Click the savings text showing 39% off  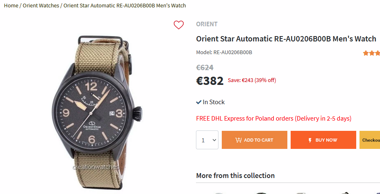pos(252,80)
